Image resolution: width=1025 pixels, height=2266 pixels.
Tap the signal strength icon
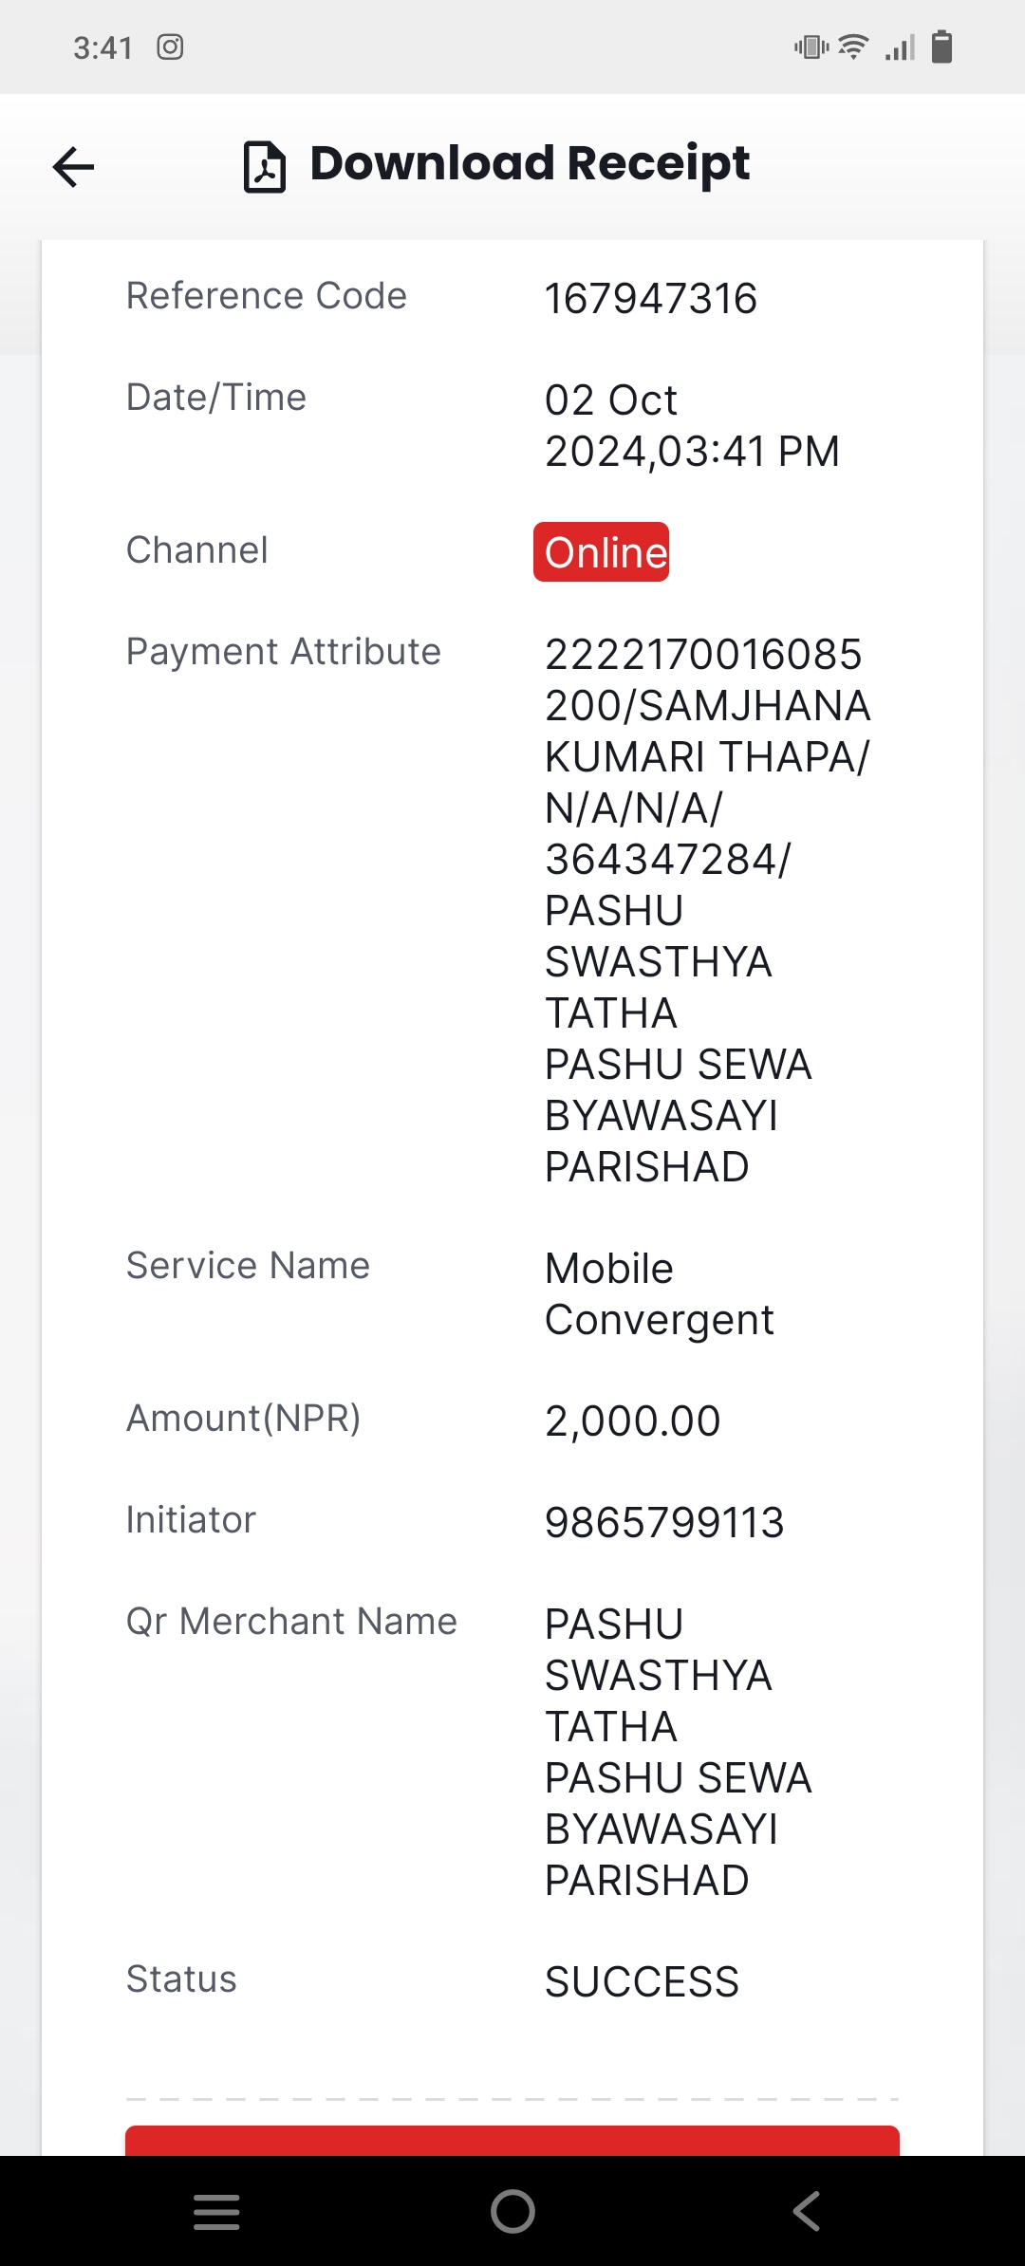pos(900,46)
